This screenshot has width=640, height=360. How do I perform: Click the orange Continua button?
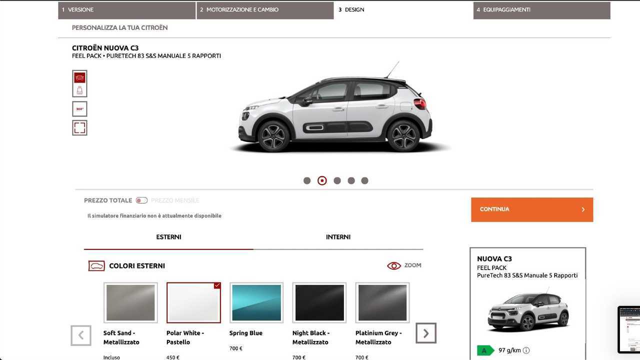[x=532, y=209]
